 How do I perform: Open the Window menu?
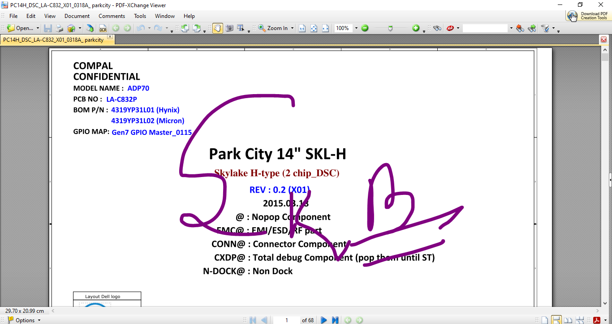point(165,16)
